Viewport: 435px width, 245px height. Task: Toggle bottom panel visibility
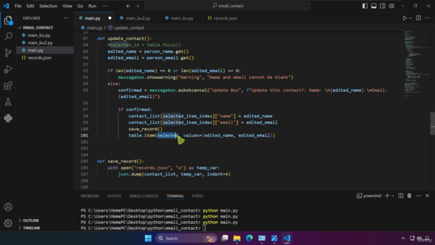[x=374, y=6]
